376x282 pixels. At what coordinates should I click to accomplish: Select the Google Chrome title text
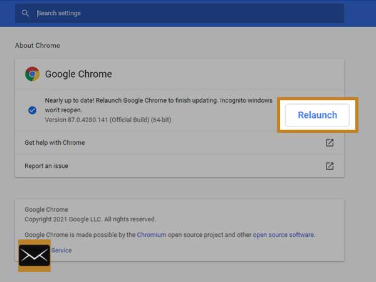pyautogui.click(x=78, y=74)
